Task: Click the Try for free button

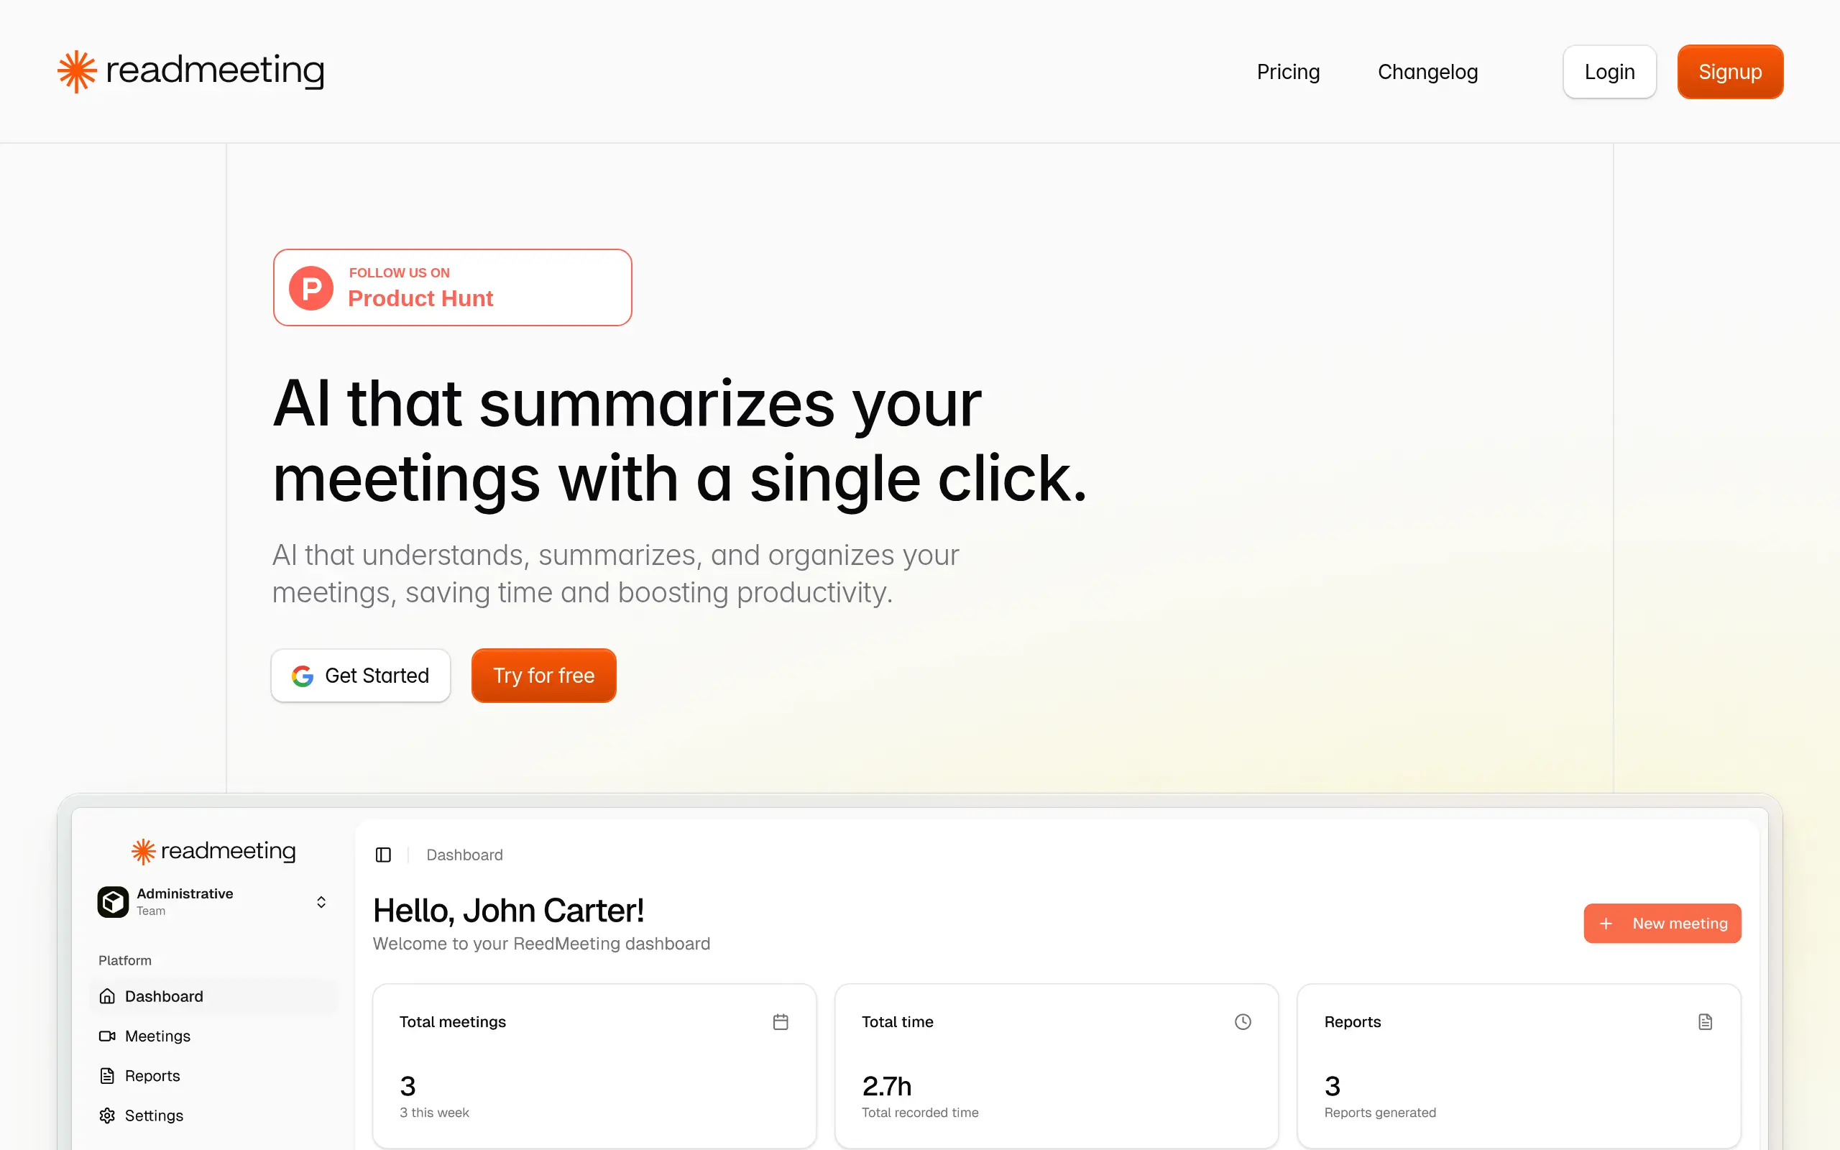Action: pos(543,676)
